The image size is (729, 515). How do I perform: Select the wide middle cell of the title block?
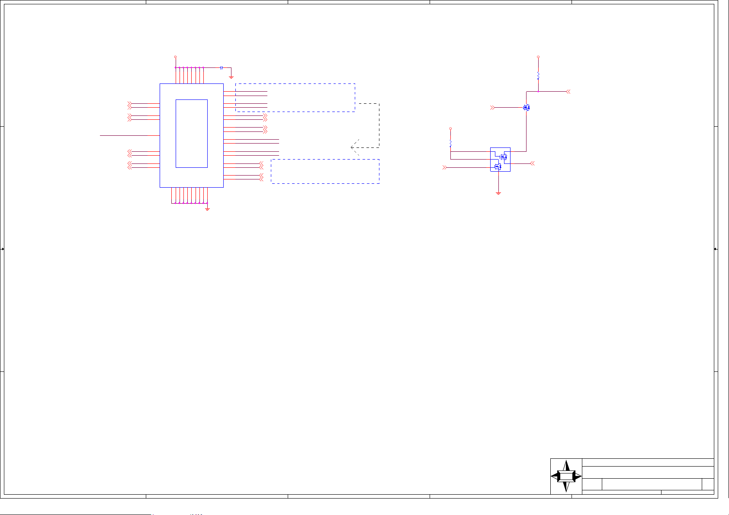(652, 484)
